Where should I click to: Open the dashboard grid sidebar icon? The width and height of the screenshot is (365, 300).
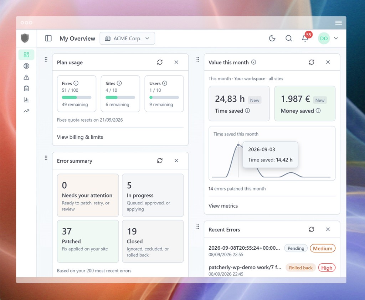point(26,55)
